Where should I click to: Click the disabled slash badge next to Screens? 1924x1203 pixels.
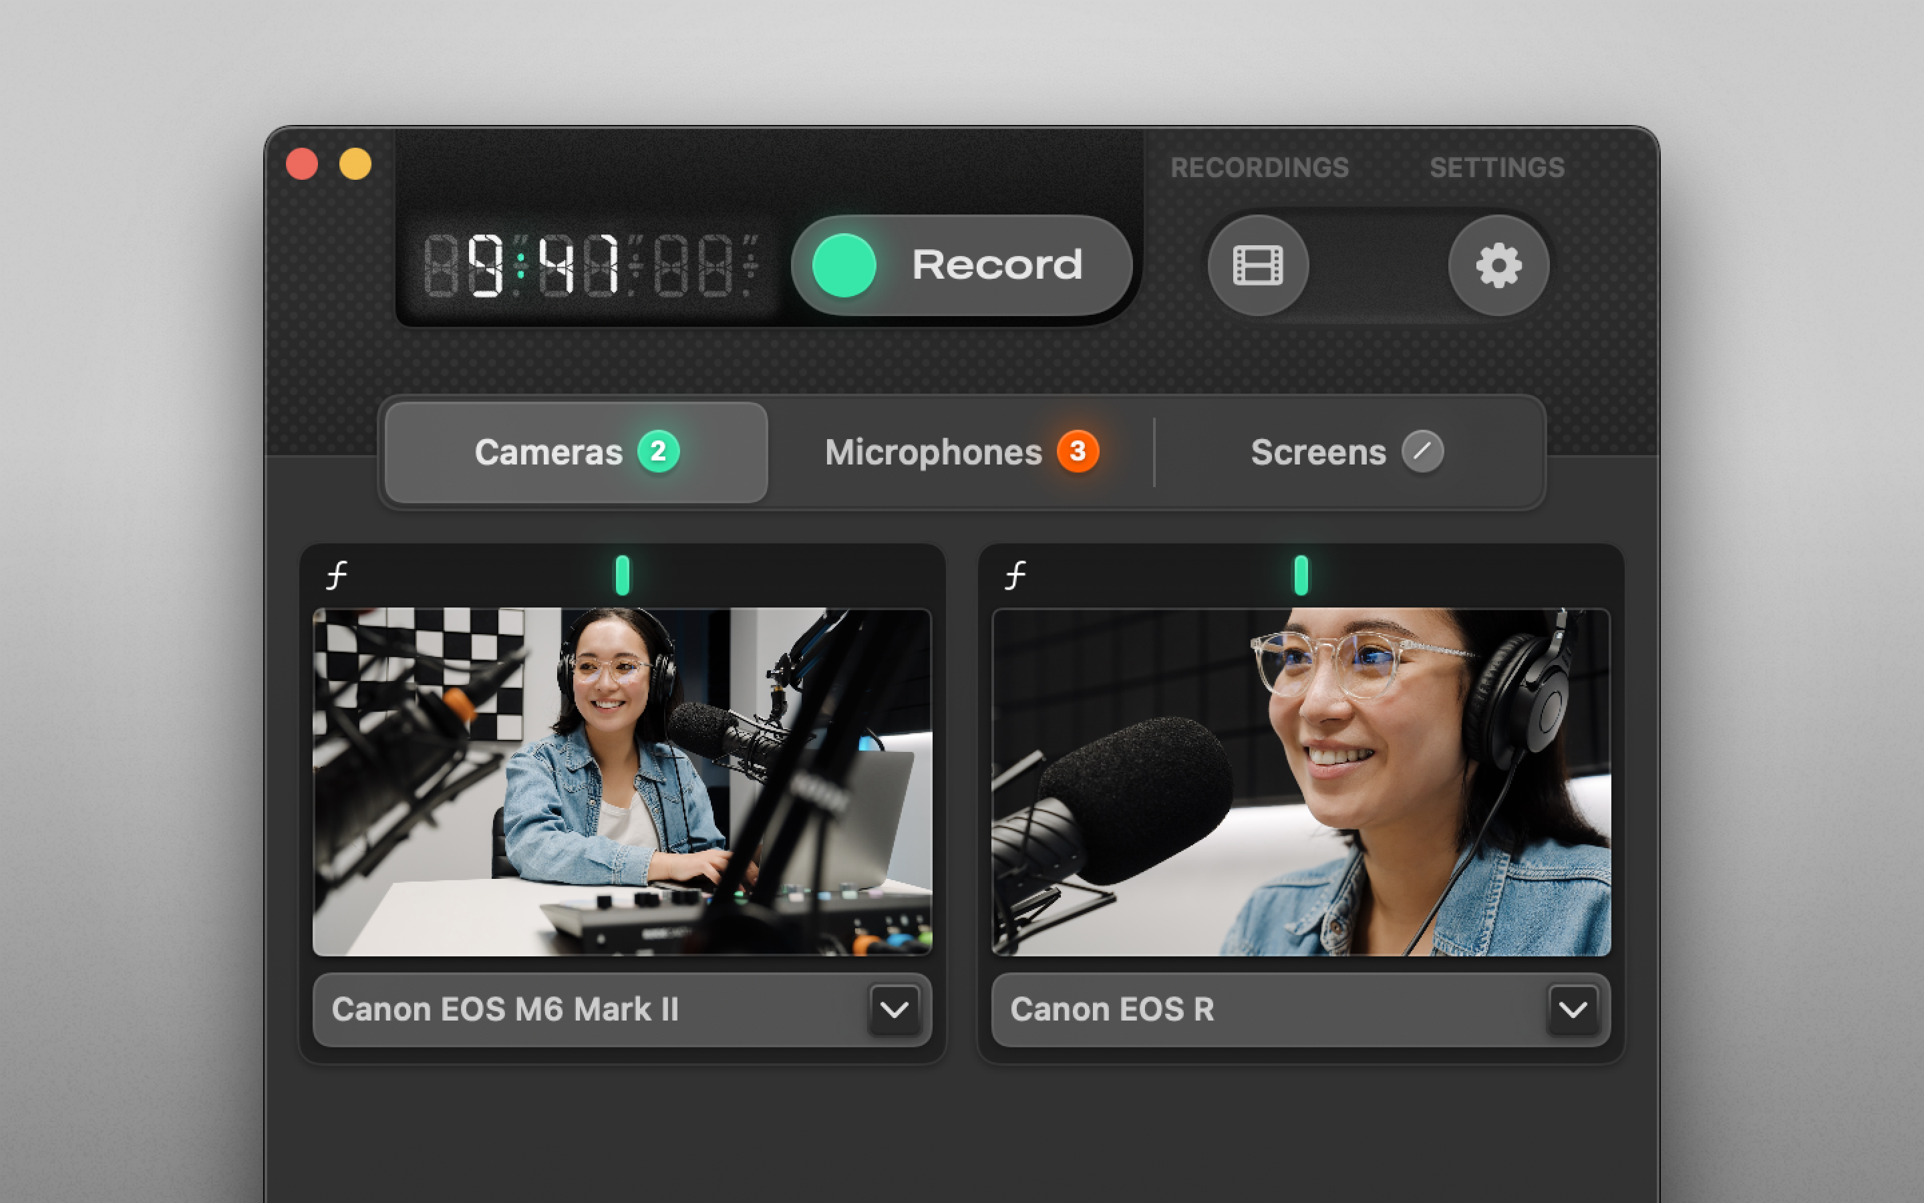point(1422,452)
